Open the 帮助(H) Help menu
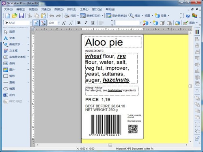Viewport: 203px width, 152px height. (x=110, y=9)
